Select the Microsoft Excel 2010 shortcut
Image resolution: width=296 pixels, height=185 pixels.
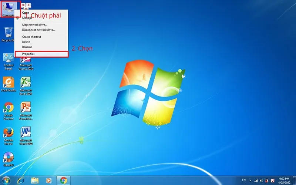coord(26,84)
